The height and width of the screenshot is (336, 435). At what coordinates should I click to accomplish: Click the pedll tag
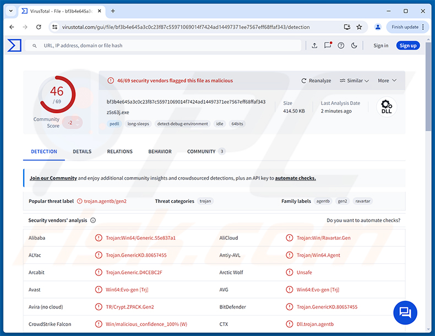click(x=115, y=124)
